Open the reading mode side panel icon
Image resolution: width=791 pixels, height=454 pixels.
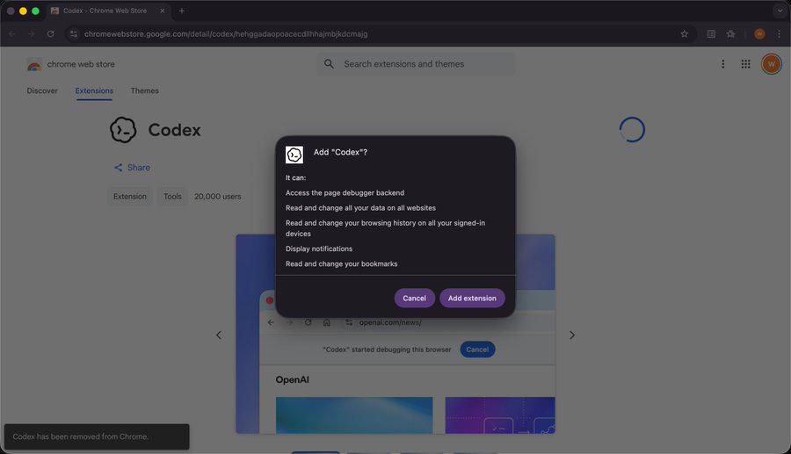pyautogui.click(x=711, y=33)
